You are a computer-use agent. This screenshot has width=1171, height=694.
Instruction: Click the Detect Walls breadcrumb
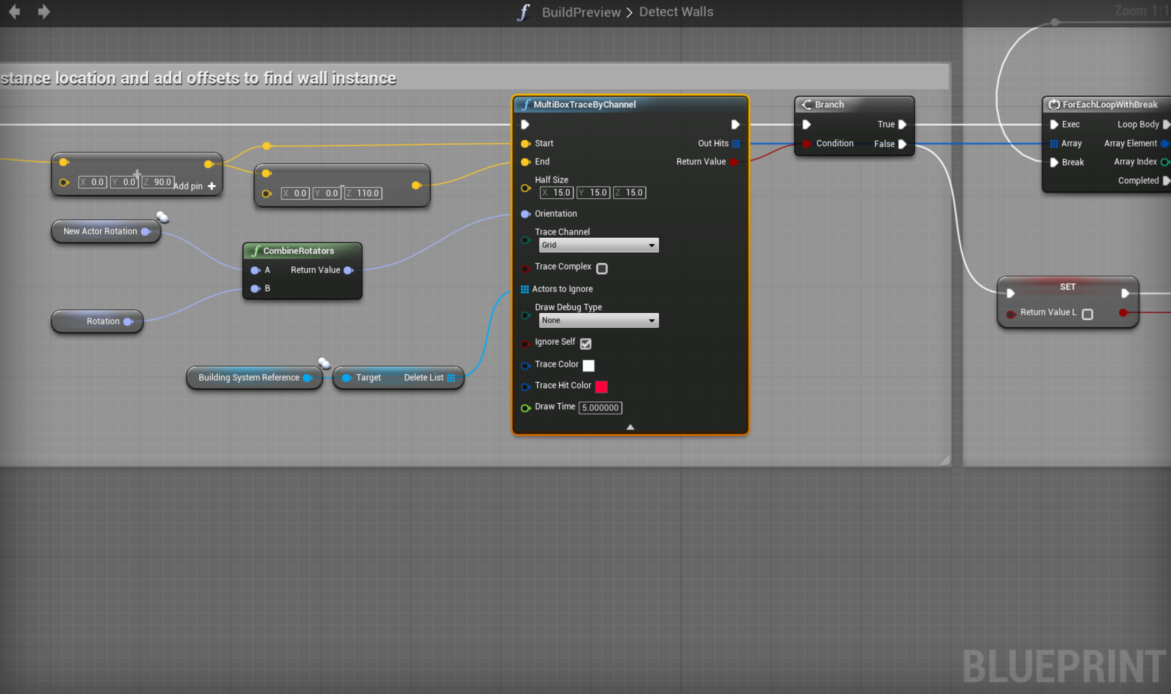(x=676, y=12)
